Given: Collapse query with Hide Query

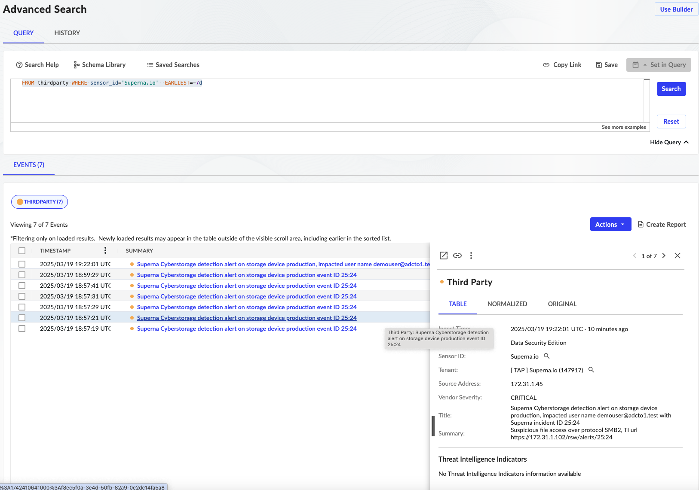Looking at the screenshot, I should (669, 142).
